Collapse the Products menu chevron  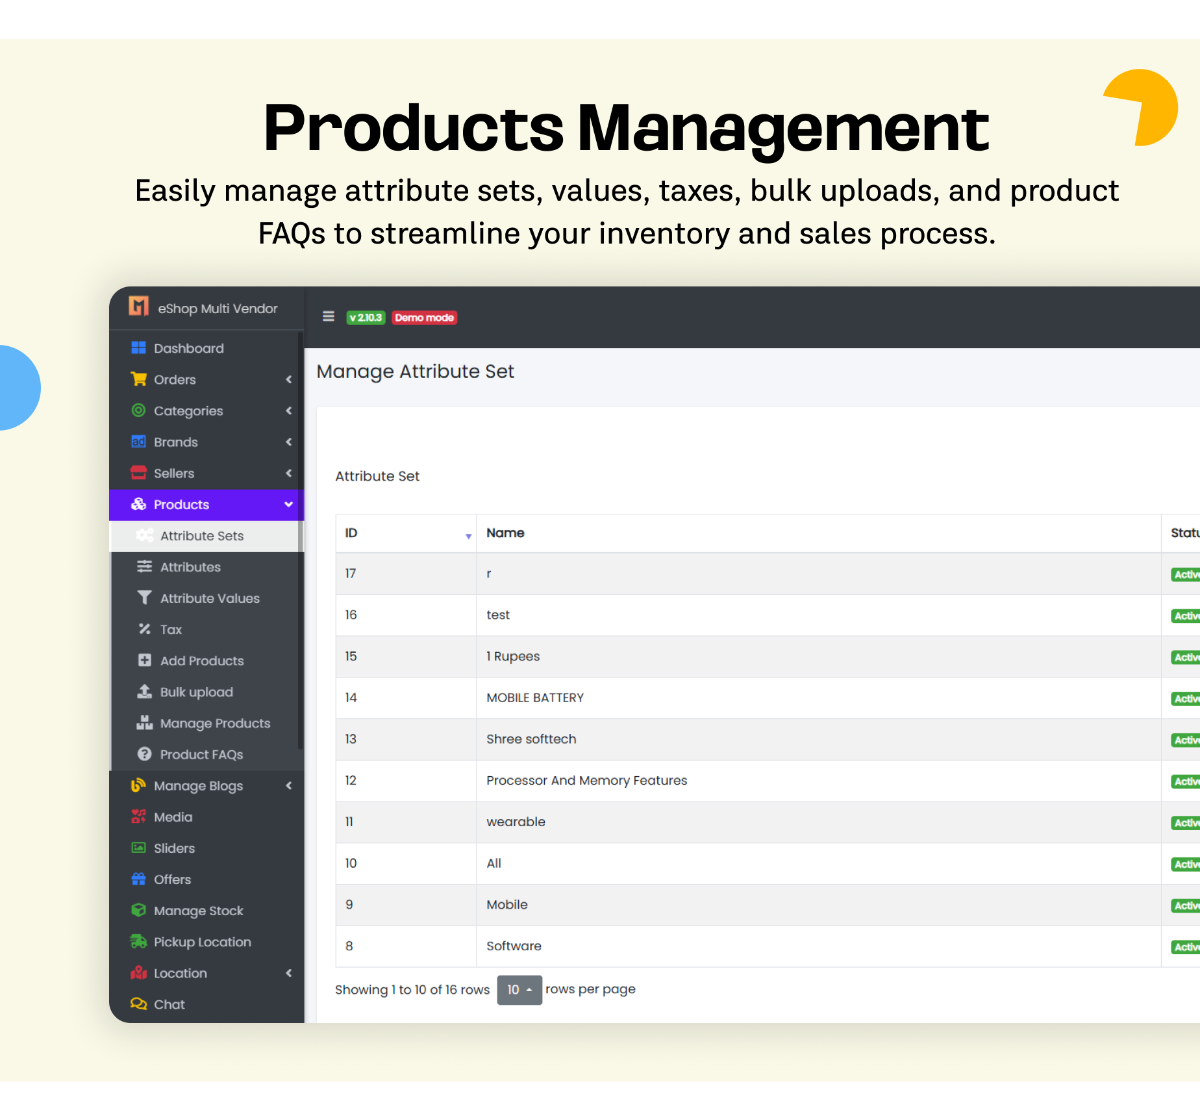coord(289,505)
